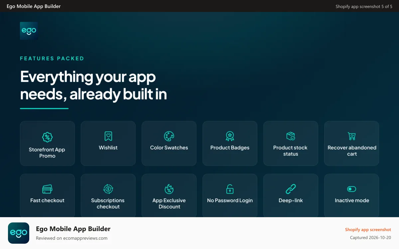Screen dimensions: 399x249
Task: Click the Product stock status box icon
Action: coord(291,136)
